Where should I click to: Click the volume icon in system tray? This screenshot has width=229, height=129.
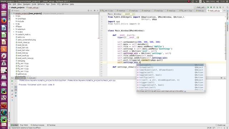(x=218, y=1)
